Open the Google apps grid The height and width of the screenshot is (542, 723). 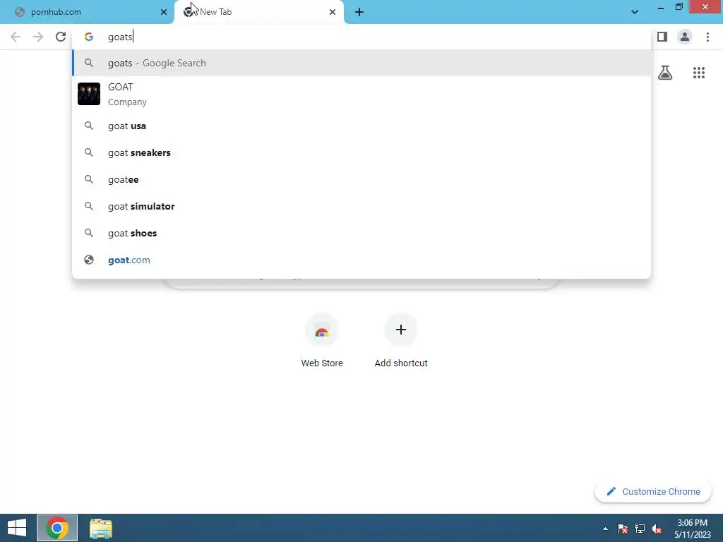(x=698, y=73)
